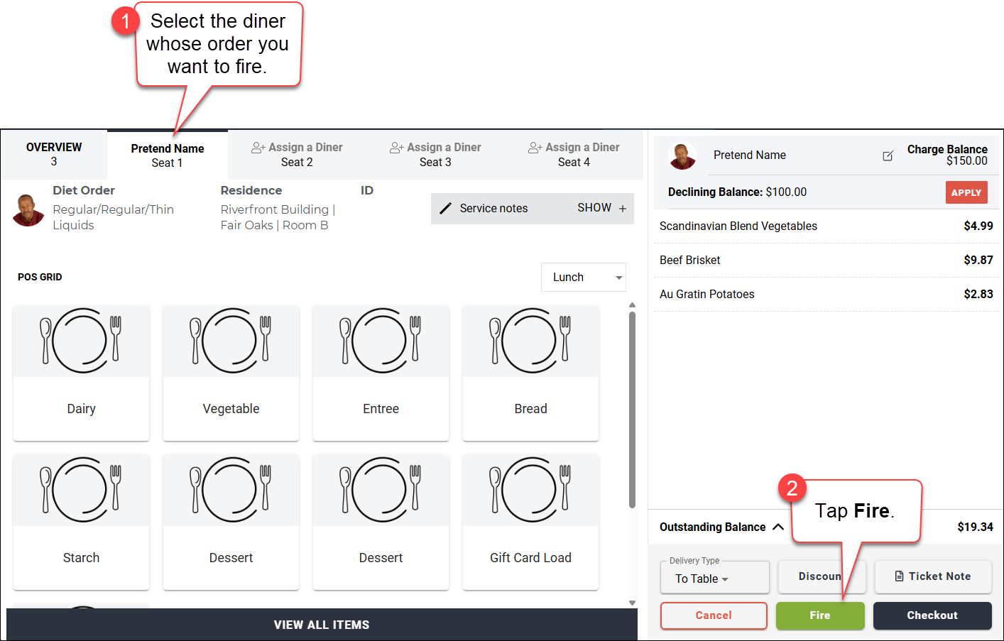1004x641 pixels.
Task: Open the Dairy category tile
Action: pos(81,373)
